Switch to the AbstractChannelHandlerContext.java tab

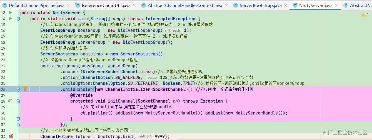[x=185, y=5]
